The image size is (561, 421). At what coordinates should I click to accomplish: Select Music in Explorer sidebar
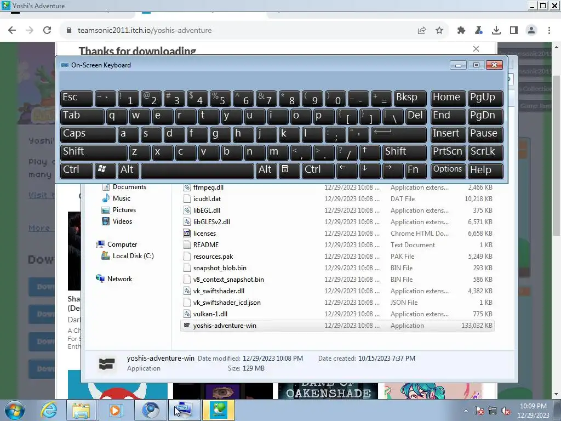point(121,198)
